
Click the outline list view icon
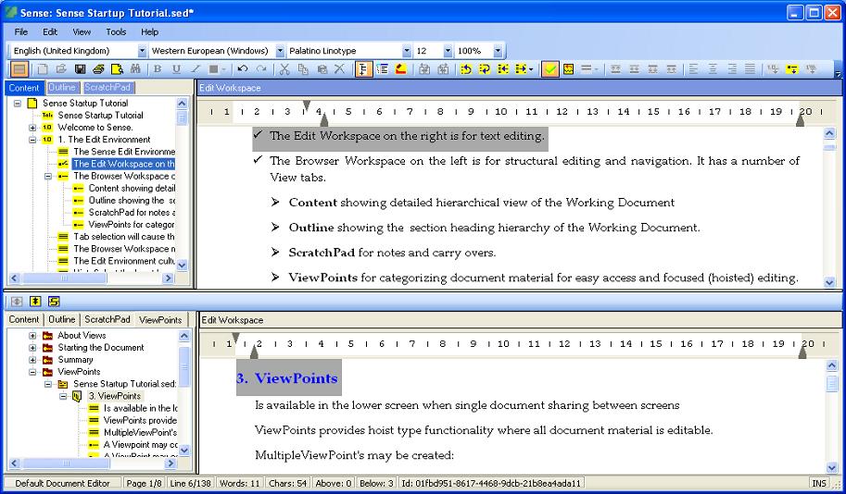coord(383,69)
